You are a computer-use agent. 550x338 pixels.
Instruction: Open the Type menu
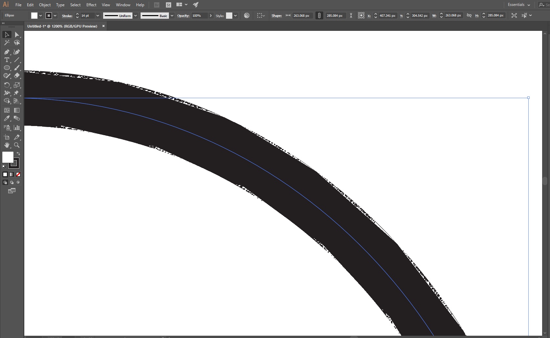click(x=60, y=5)
